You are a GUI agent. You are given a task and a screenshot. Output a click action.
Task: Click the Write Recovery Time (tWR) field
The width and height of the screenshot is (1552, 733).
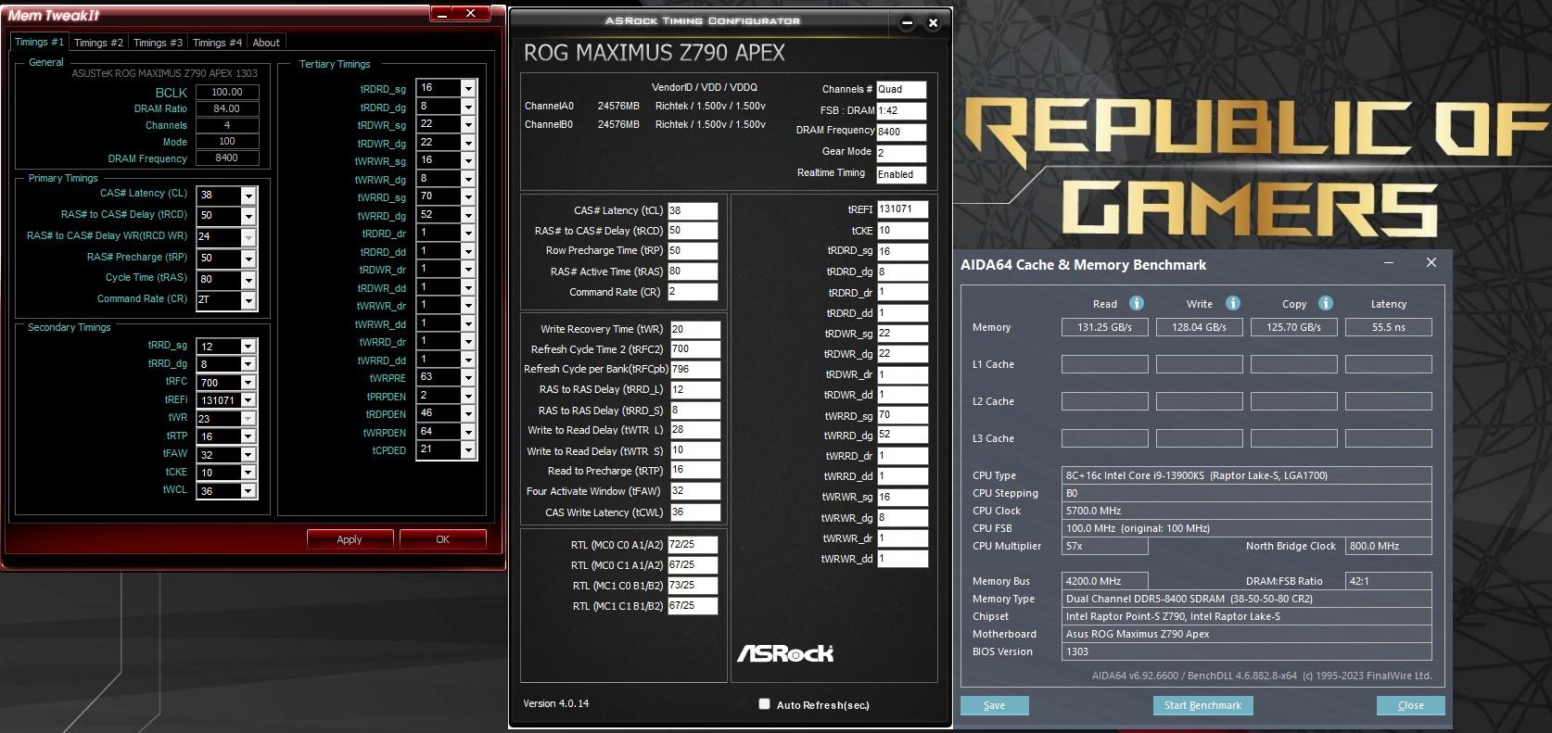[x=694, y=329]
